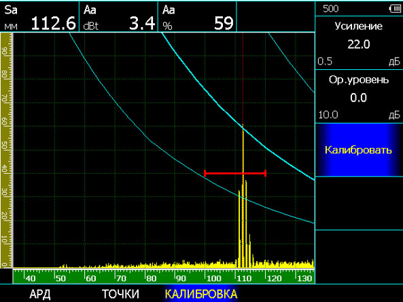Image resolution: width=403 pixels, height=302 pixels.
Task: Click the left end of red gate
Action: click(x=205, y=174)
